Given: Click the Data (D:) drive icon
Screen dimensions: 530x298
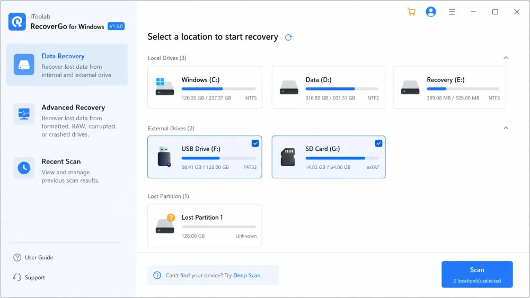Looking at the screenshot, I should 289,87.
